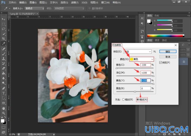Click the Black (黑色) slider handle
Viewport: 191px width, 136px height.
pos(135,91)
